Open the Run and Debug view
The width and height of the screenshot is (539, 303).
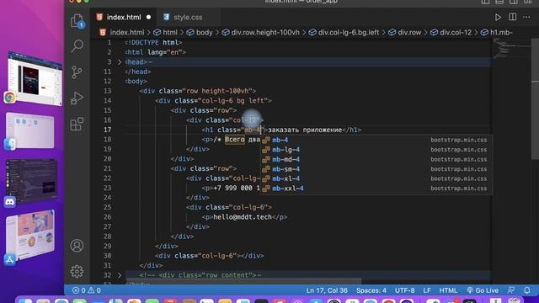[77, 98]
